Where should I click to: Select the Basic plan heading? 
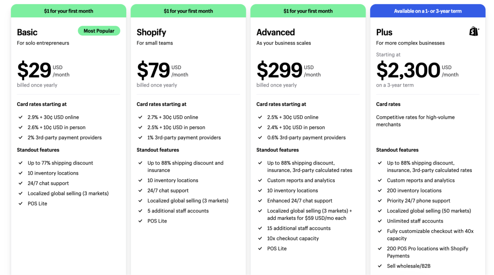pyautogui.click(x=27, y=32)
